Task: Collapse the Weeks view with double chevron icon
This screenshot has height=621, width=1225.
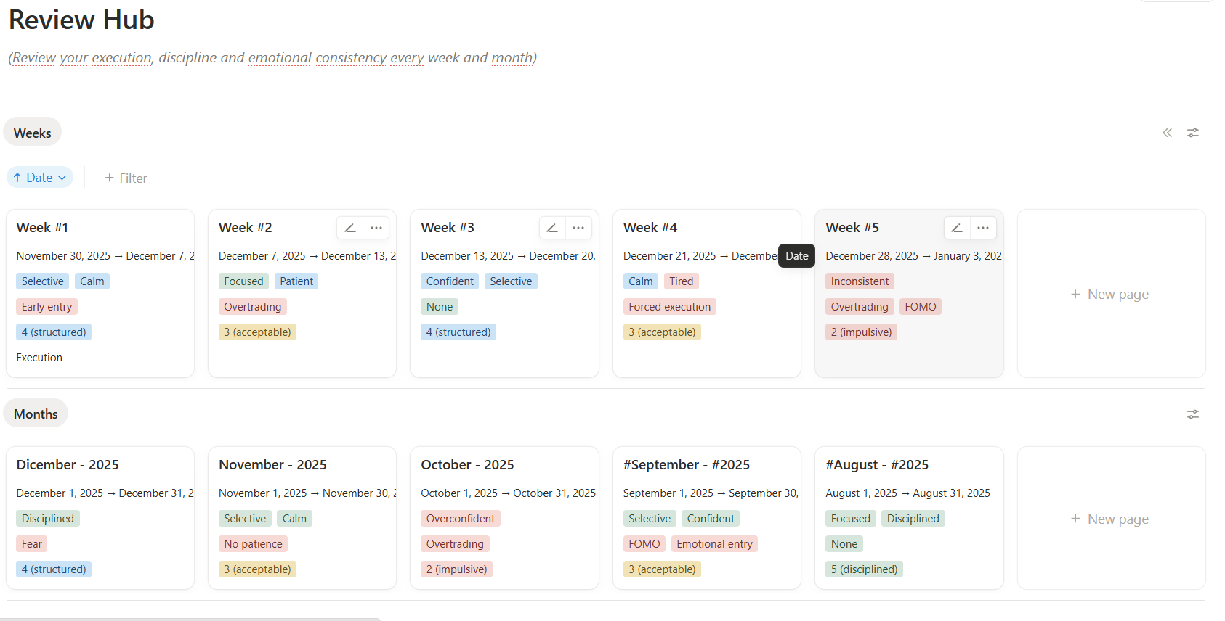Action: (x=1167, y=133)
